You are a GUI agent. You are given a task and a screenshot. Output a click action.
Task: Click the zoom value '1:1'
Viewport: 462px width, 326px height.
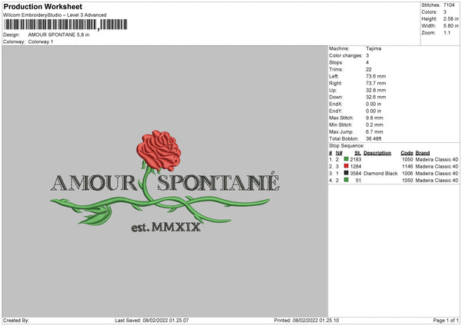coord(447,32)
